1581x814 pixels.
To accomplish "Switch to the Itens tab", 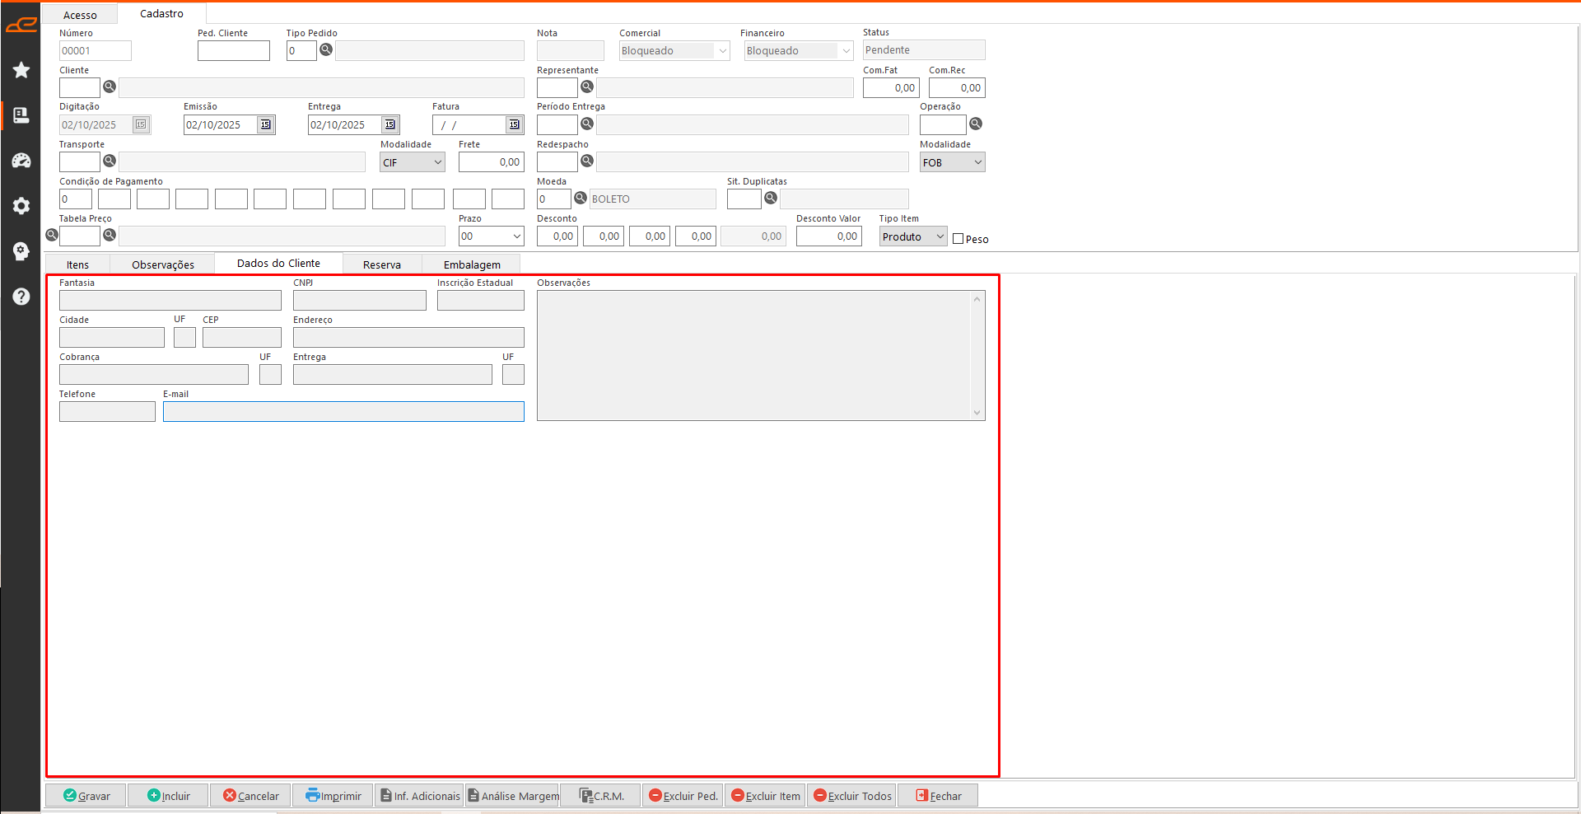I will click(78, 264).
